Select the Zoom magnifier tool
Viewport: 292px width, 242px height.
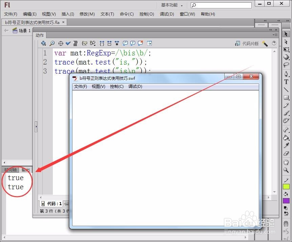coord(286,170)
